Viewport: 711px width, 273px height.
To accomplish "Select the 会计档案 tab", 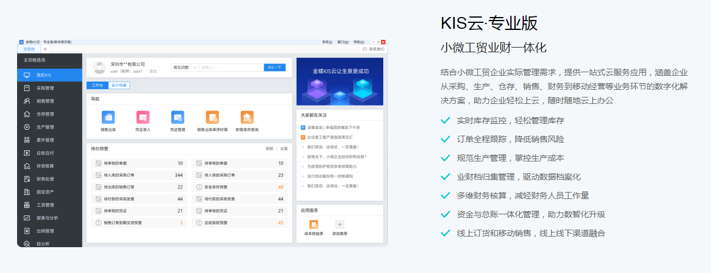I will click(119, 85).
